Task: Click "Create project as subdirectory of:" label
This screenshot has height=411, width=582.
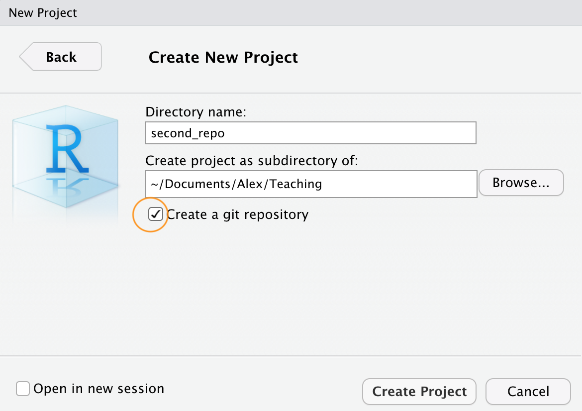Action: (x=252, y=161)
